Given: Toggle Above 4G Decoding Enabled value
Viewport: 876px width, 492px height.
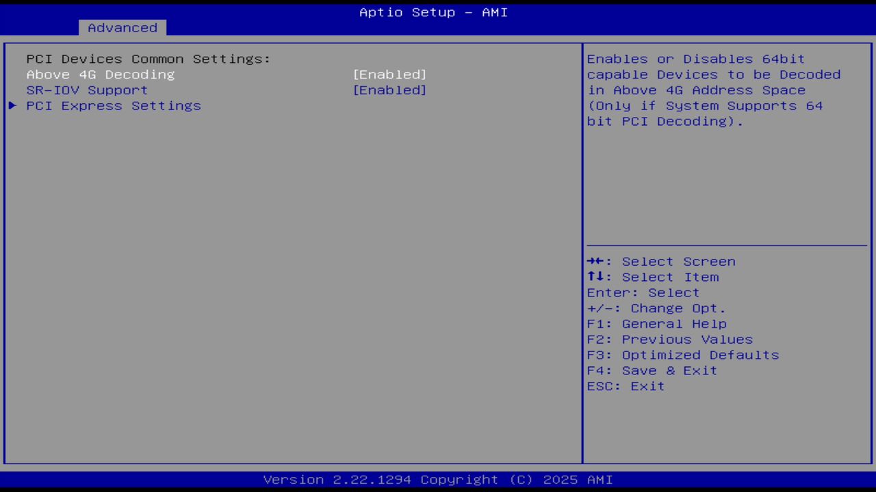Looking at the screenshot, I should [389, 74].
